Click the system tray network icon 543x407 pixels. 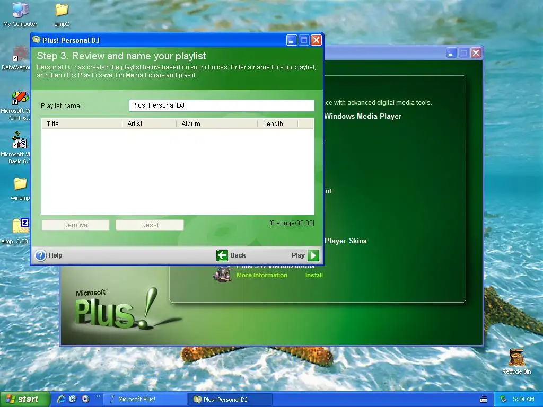pyautogui.click(x=503, y=399)
